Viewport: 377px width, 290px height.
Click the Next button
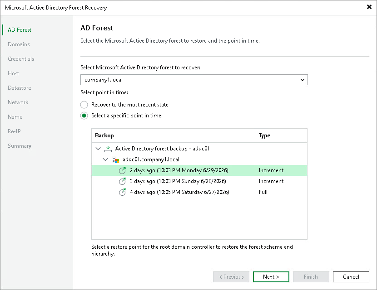coord(271,277)
